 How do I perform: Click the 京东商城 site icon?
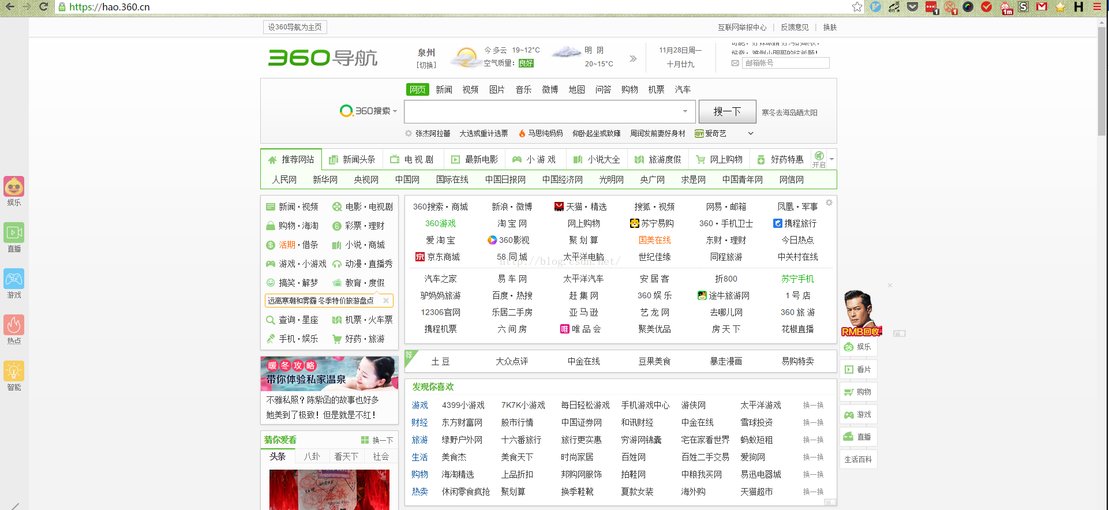click(x=420, y=257)
